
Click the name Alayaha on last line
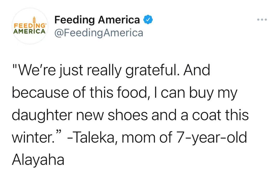(38, 159)
